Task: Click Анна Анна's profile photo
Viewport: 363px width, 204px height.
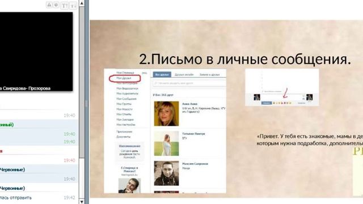Action: (166, 113)
